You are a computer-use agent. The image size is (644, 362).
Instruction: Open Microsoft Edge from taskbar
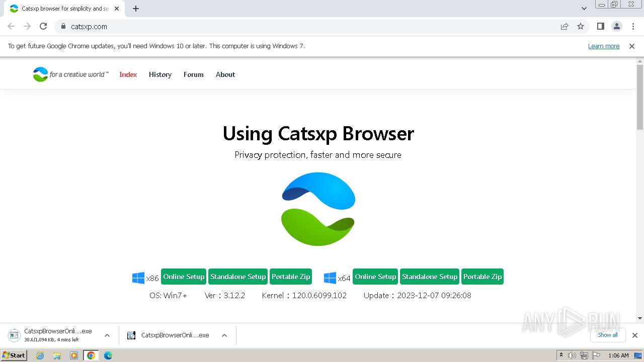108,355
